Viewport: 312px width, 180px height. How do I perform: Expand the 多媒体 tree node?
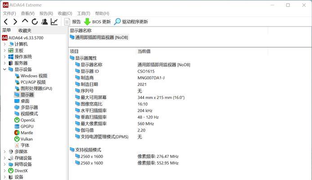[5, 152]
